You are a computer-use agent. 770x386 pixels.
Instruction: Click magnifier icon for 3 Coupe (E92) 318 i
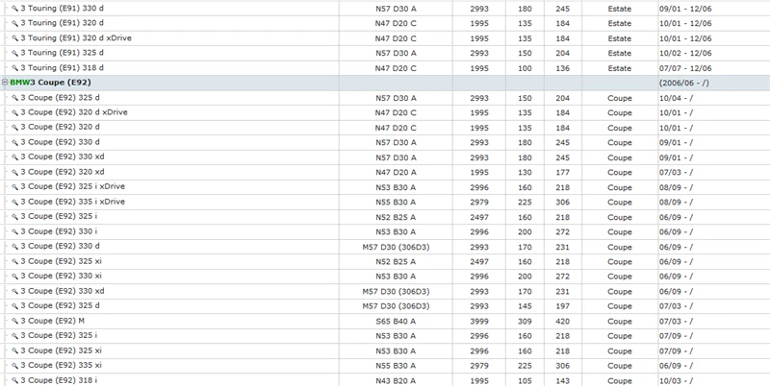[14, 380]
